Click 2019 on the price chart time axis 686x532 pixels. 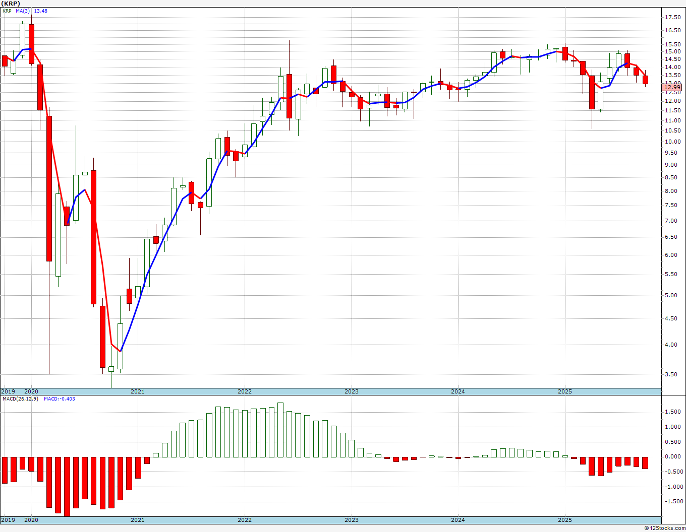point(8,391)
